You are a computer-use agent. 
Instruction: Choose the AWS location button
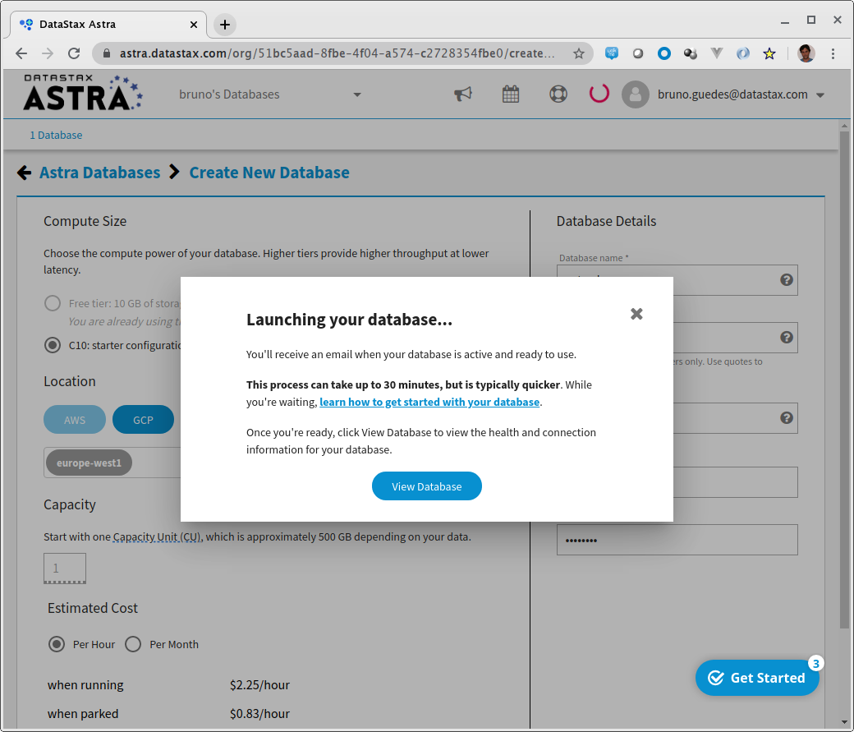point(75,420)
